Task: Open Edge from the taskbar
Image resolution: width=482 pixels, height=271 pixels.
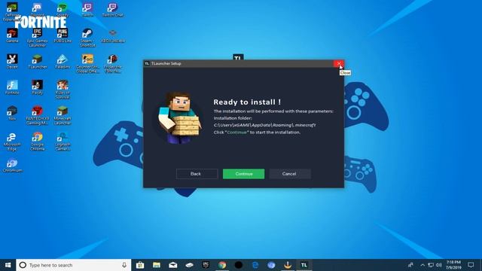Action: (x=255, y=265)
